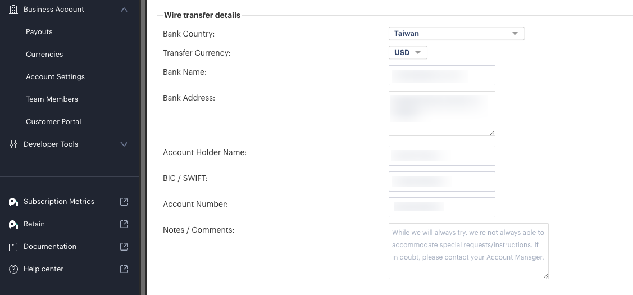Click into the Notes / Comments textarea

pyautogui.click(x=468, y=251)
